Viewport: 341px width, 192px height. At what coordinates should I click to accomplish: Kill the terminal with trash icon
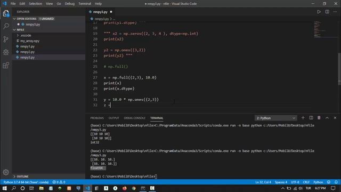pyautogui.click(x=319, y=118)
